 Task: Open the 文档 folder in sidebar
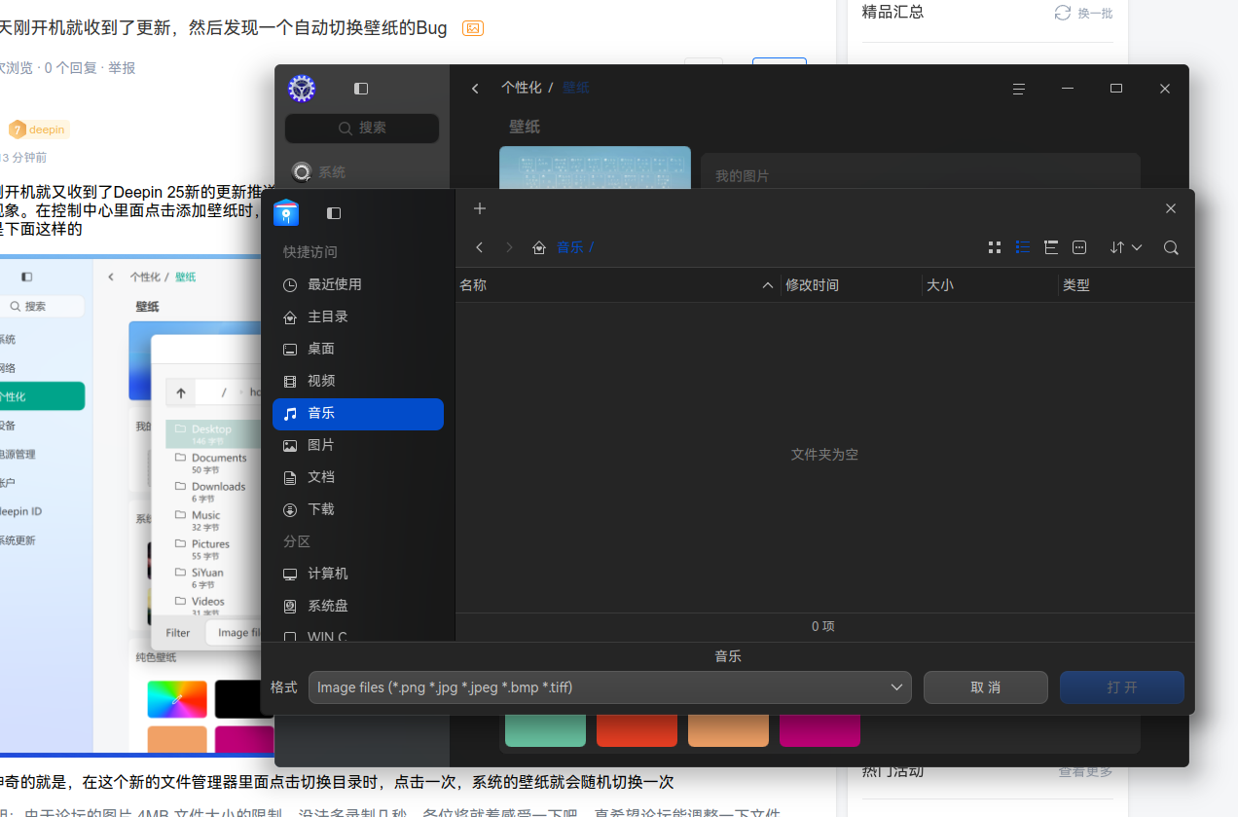[x=358, y=477]
